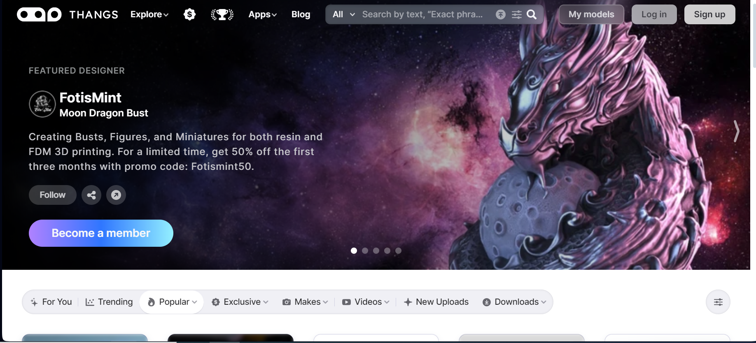Click the upload model icon in search bar

point(500,14)
